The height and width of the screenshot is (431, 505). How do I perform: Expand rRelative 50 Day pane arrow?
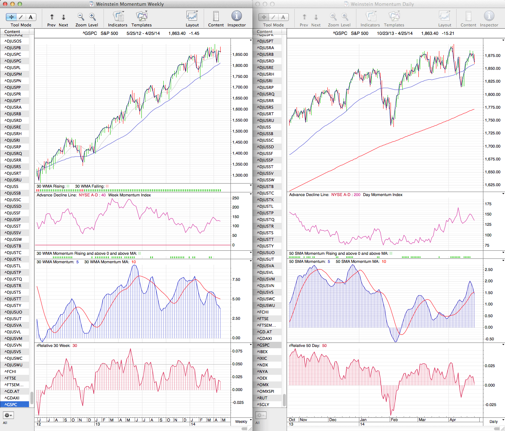(503, 345)
